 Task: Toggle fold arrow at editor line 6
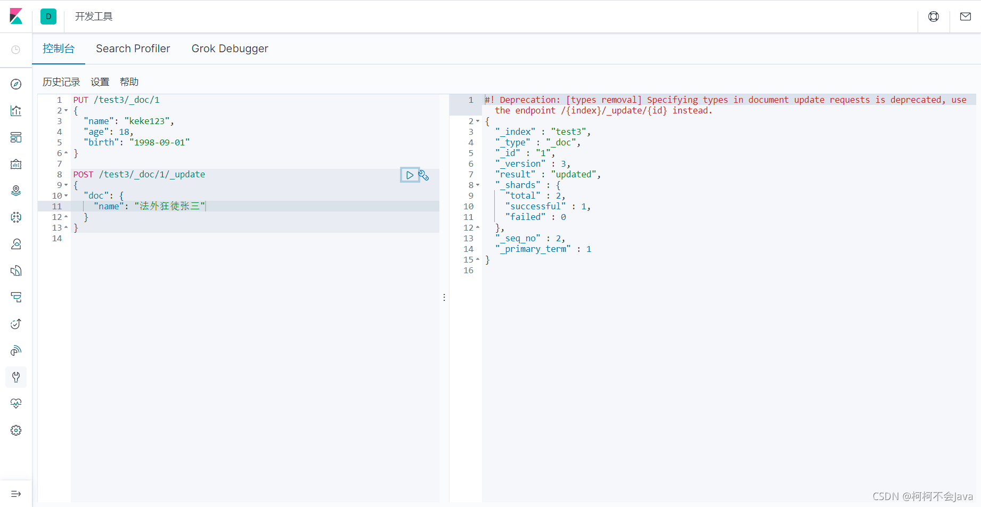point(66,153)
